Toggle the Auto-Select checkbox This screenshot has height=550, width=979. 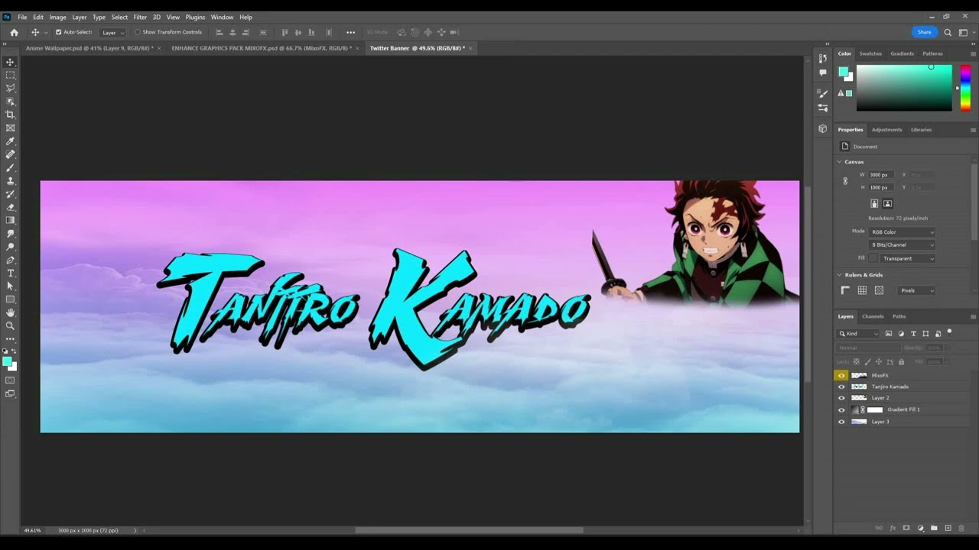coord(59,32)
